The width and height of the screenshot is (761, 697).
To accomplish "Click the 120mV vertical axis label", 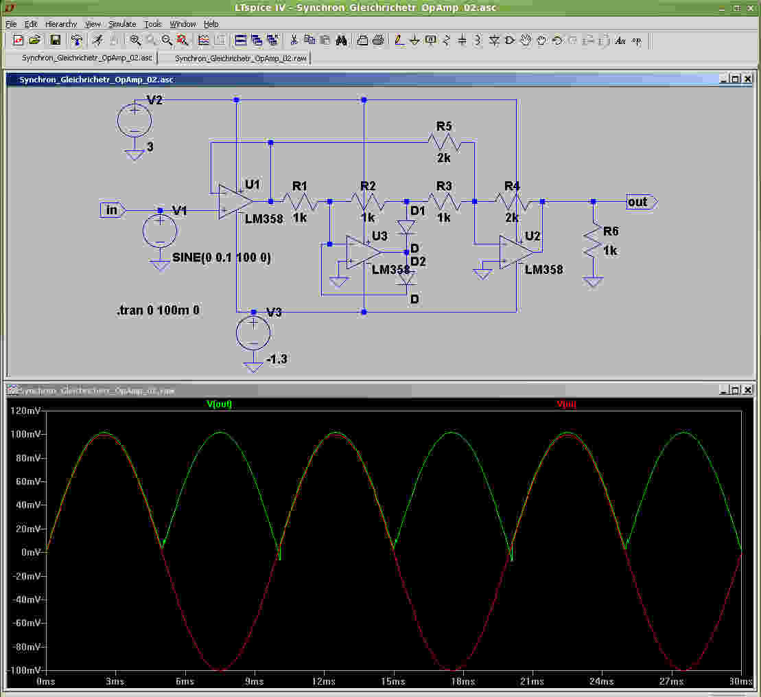I will point(26,411).
